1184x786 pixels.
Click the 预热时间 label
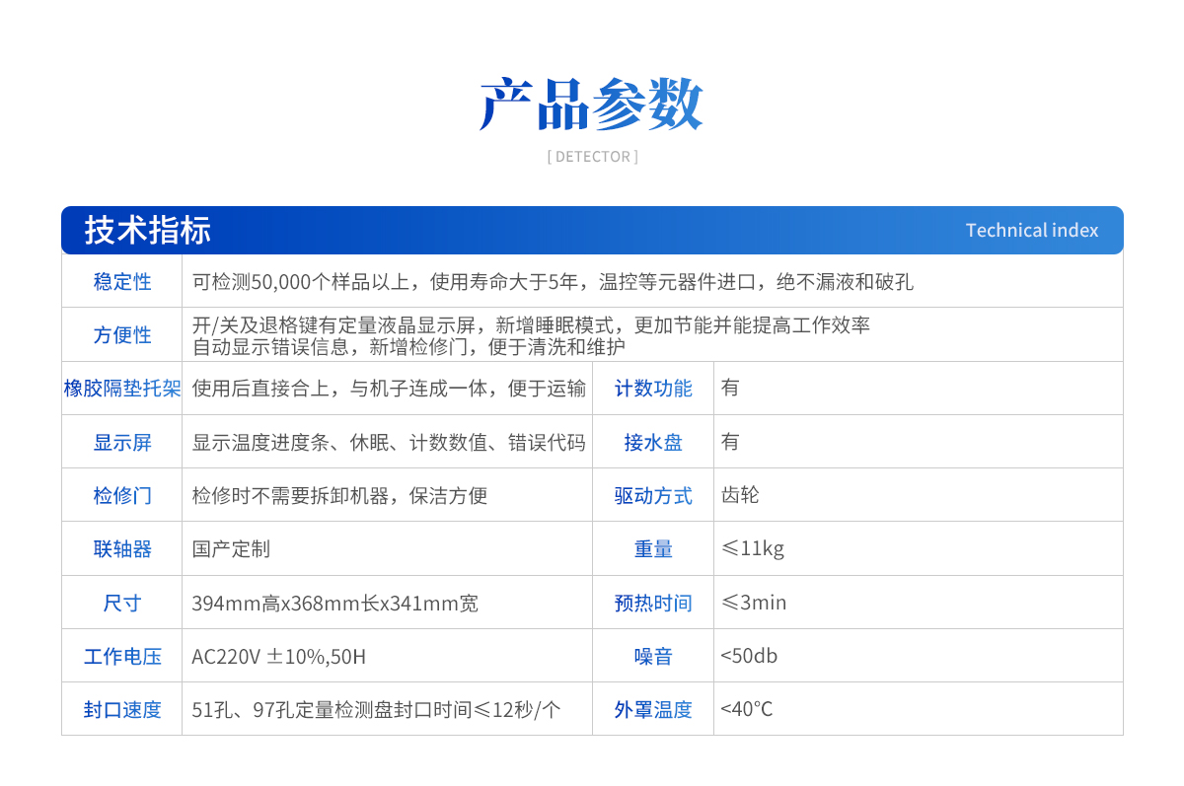(x=653, y=603)
